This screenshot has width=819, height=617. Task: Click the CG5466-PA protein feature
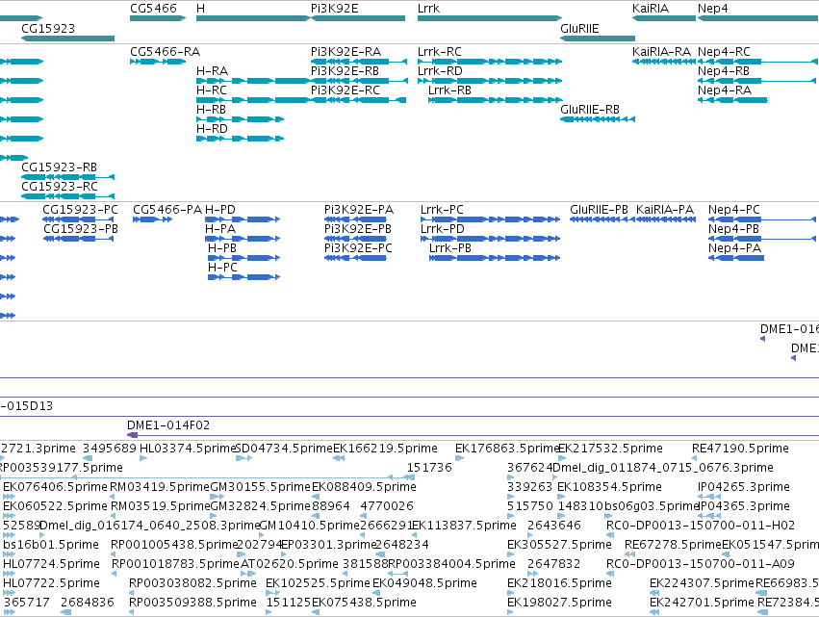[152, 220]
